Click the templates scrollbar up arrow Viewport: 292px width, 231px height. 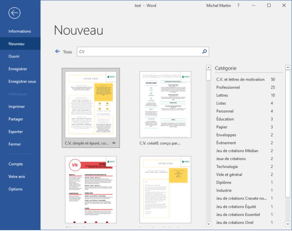[209, 67]
